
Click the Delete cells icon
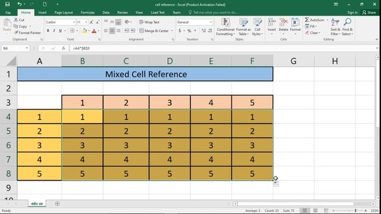[x=283, y=23]
